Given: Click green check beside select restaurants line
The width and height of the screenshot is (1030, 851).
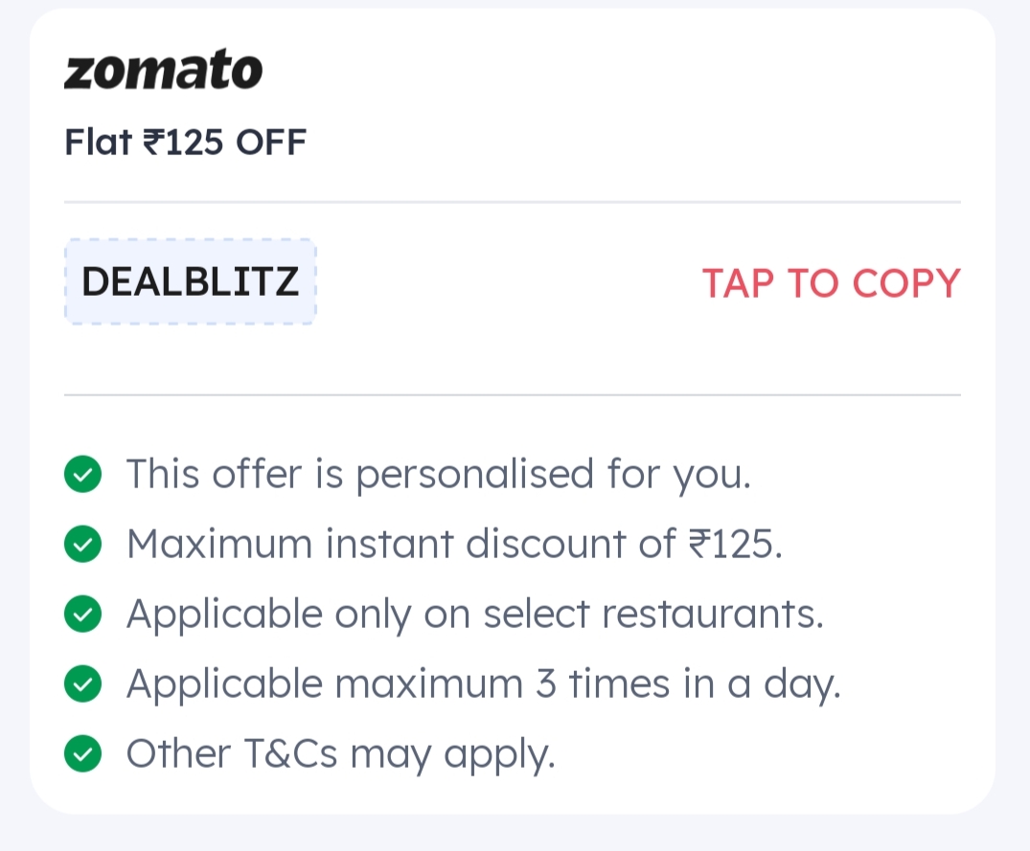Looking at the screenshot, I should tap(83, 615).
